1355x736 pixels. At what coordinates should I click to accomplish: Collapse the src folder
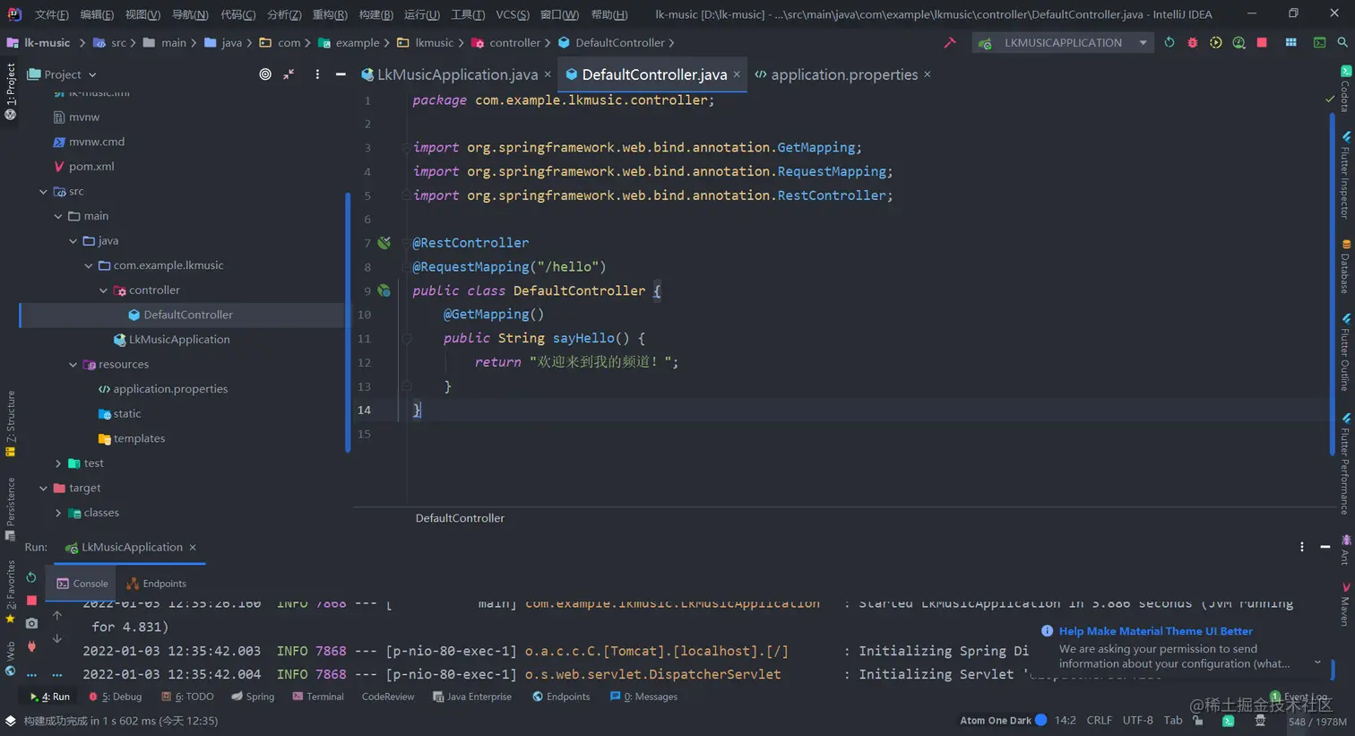[43, 192]
